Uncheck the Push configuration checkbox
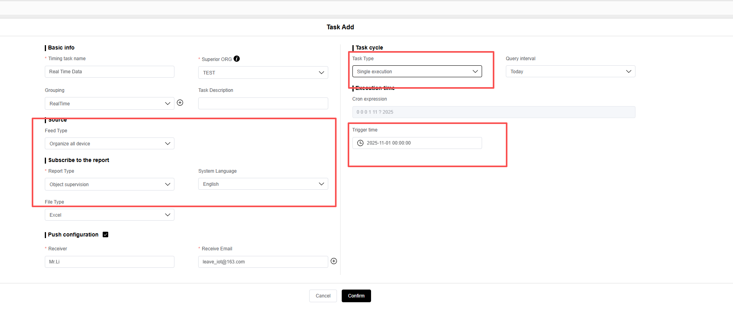The height and width of the screenshot is (326, 733). (105, 234)
